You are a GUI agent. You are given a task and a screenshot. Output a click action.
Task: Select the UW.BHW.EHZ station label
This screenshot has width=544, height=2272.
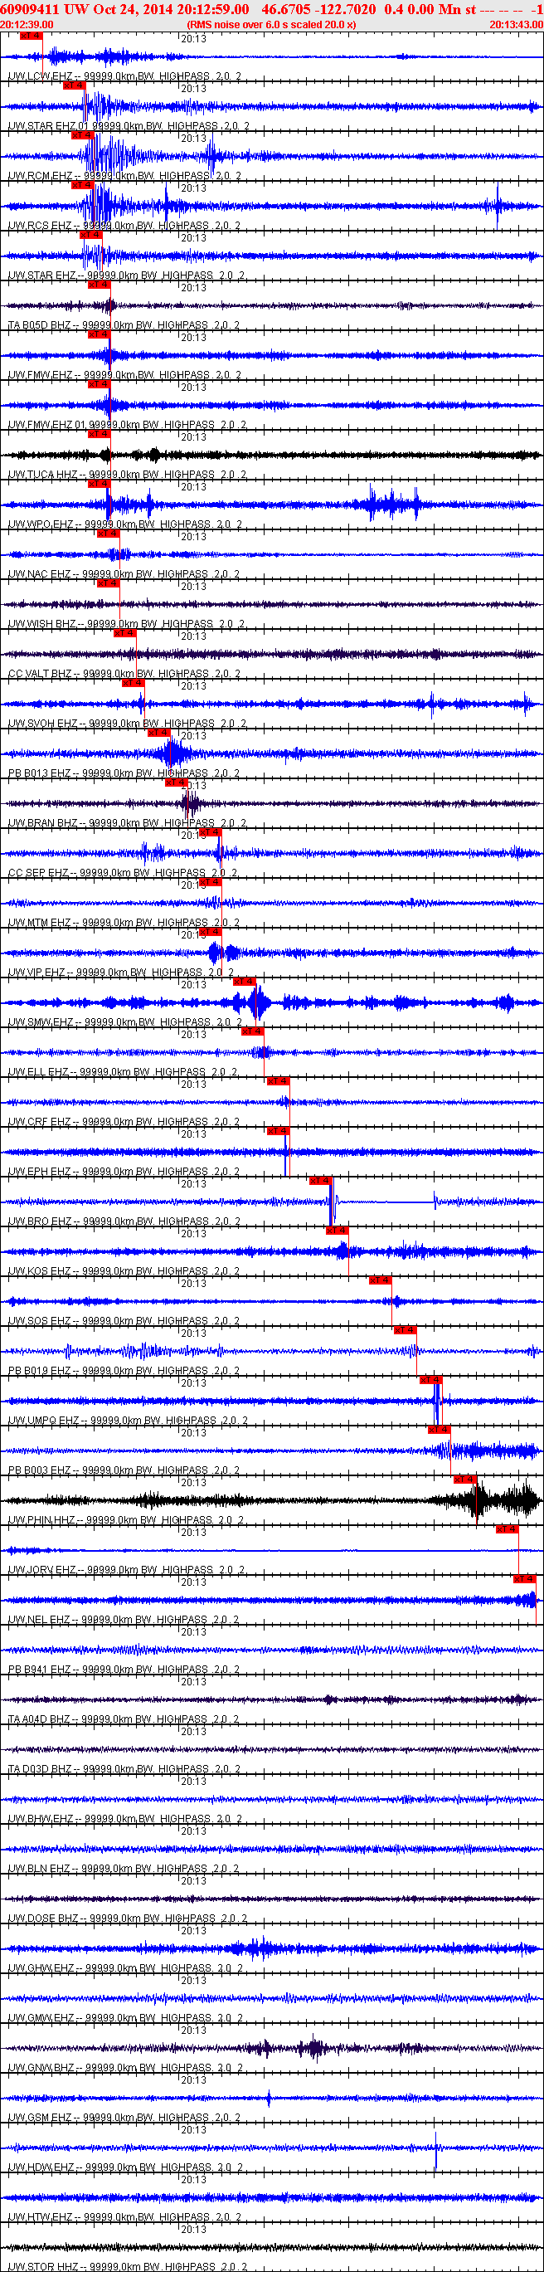[126, 1819]
